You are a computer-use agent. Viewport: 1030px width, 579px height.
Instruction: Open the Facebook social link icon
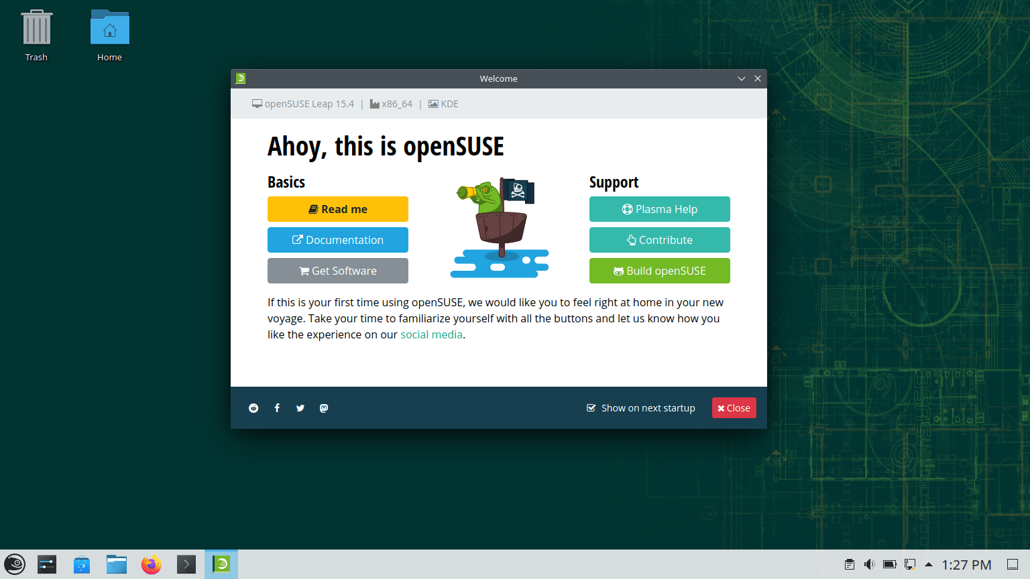click(277, 408)
